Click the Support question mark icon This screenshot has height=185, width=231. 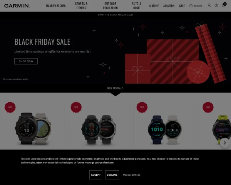point(191,6)
